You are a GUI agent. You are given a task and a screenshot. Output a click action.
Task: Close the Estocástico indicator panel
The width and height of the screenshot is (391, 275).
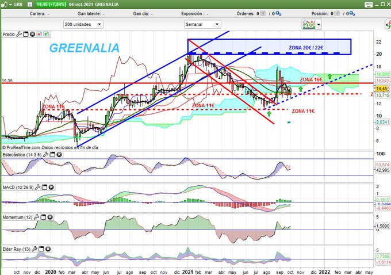(59, 155)
